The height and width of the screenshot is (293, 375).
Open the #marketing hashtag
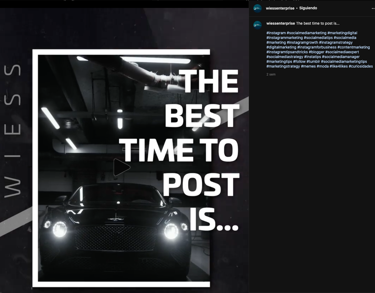coord(276,42)
